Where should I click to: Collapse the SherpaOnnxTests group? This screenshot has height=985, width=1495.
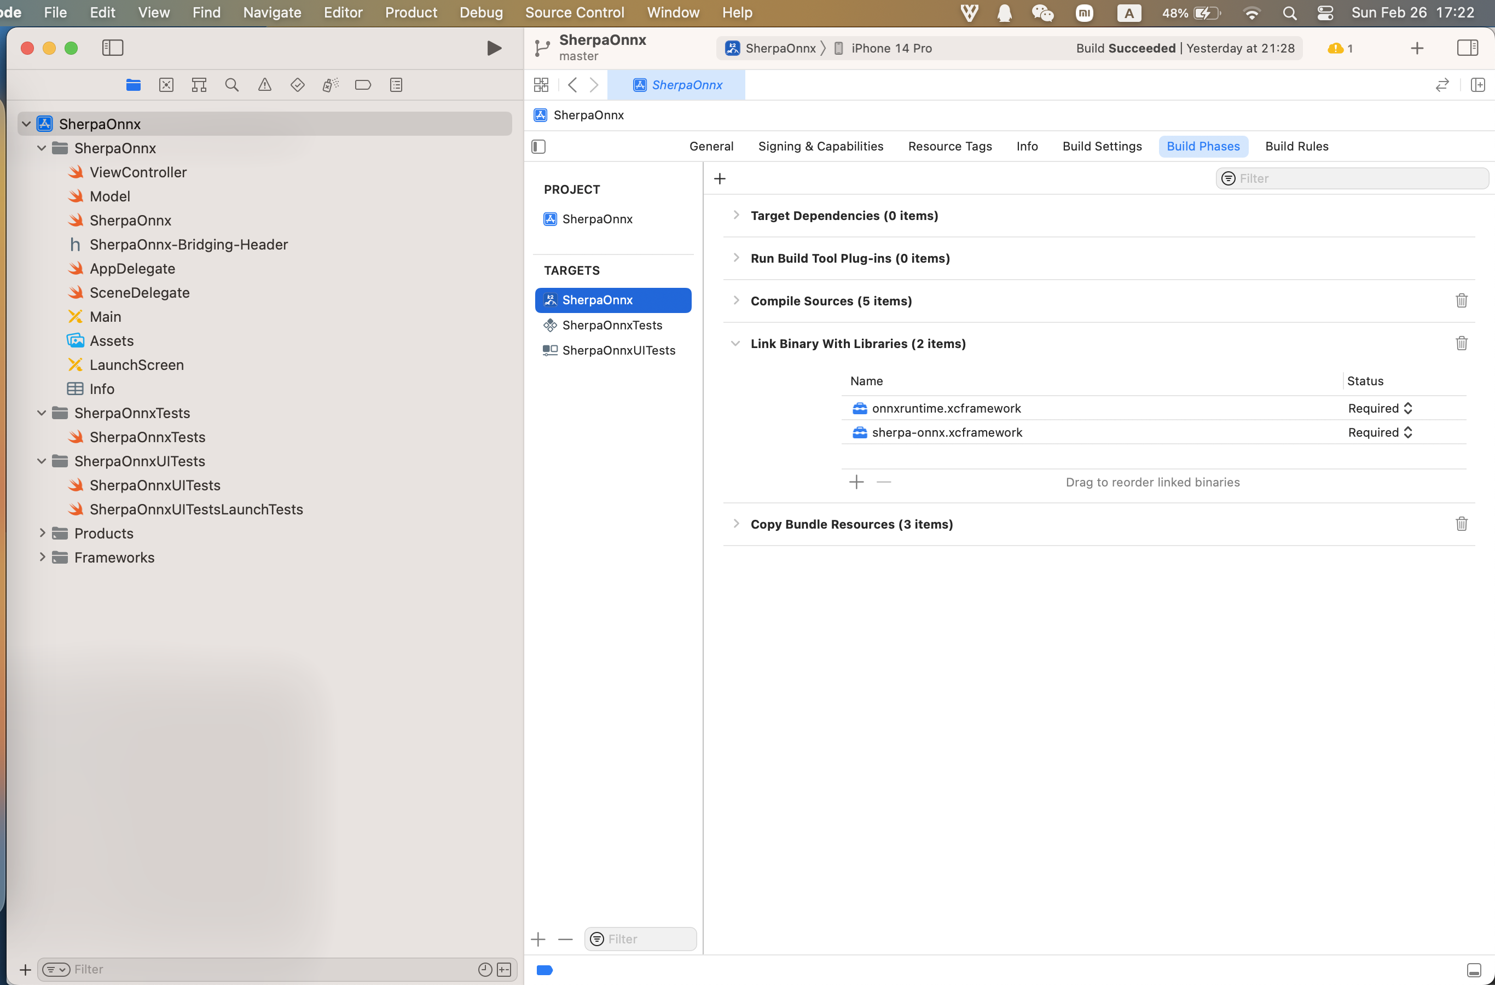pos(42,413)
